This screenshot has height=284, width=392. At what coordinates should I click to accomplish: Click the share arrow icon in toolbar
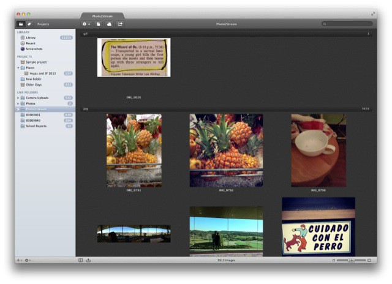(x=121, y=24)
